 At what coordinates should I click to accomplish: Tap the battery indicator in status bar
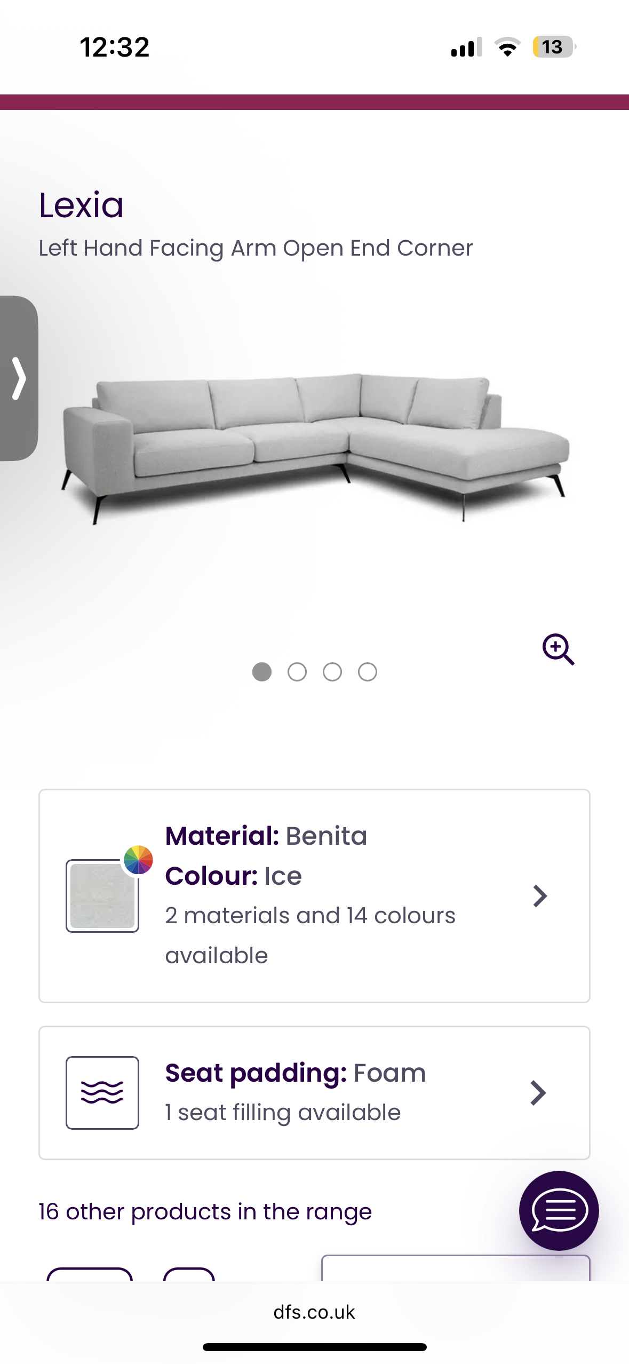click(554, 47)
